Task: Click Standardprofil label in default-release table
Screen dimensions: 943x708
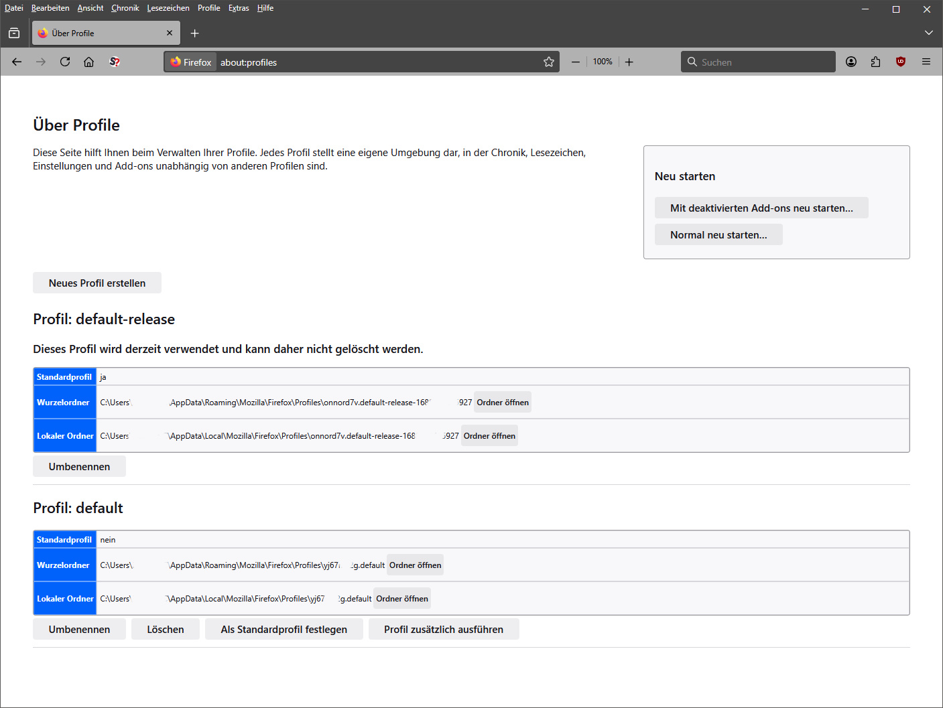Action: click(x=64, y=376)
